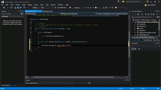Expand the Properties node in Solution Explorer

pos(135,24)
